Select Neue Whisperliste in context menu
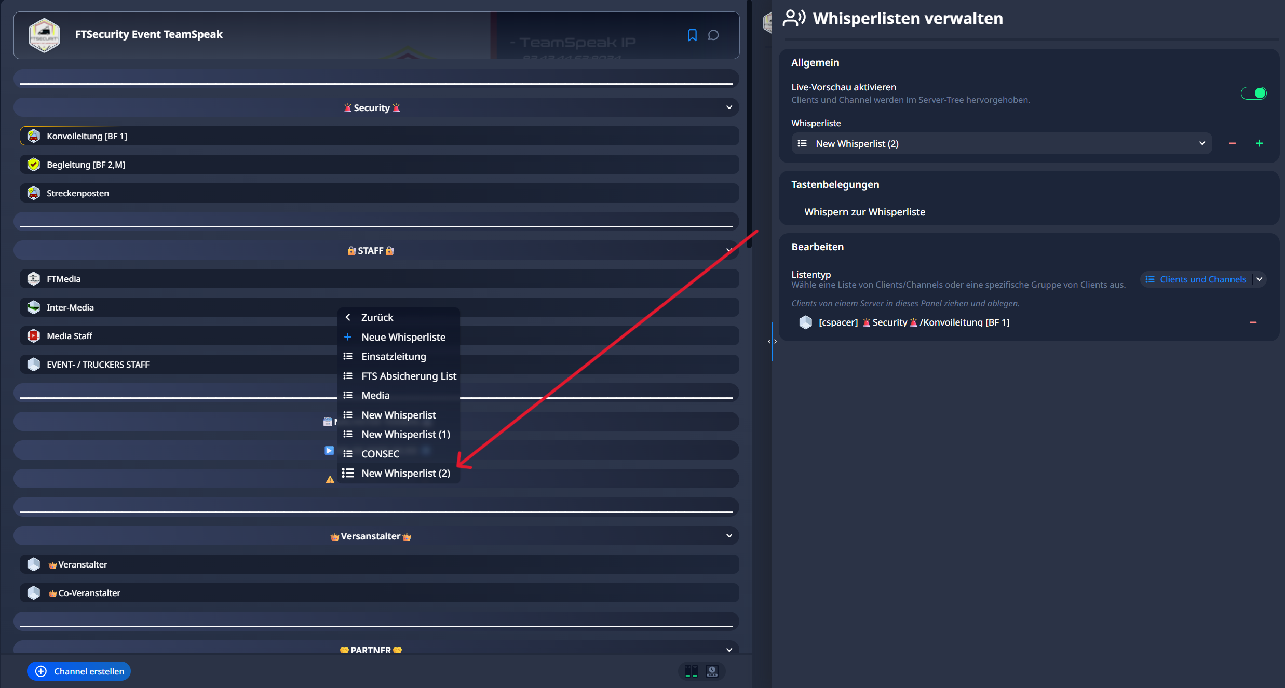1285x688 pixels. (x=403, y=337)
